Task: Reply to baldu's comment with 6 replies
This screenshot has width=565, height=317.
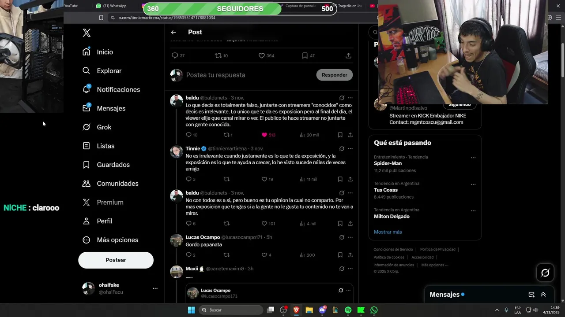Action: coord(188,224)
